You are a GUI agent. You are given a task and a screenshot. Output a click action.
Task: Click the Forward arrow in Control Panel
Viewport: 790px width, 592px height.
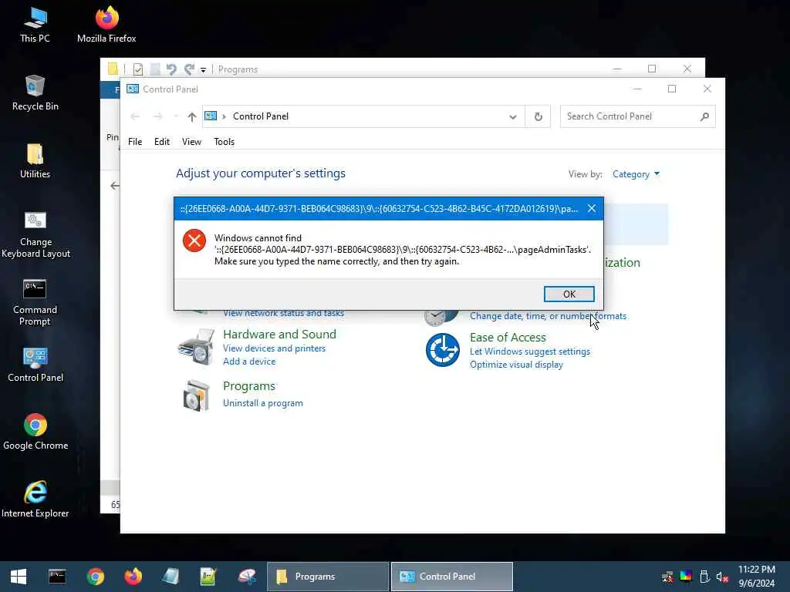point(157,117)
